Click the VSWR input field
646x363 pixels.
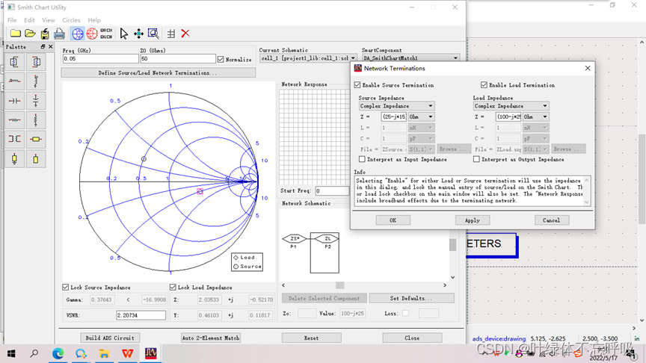(141, 315)
